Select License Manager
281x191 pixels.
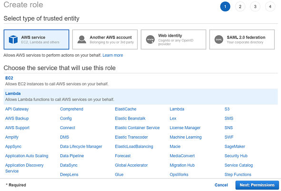coord(185,128)
